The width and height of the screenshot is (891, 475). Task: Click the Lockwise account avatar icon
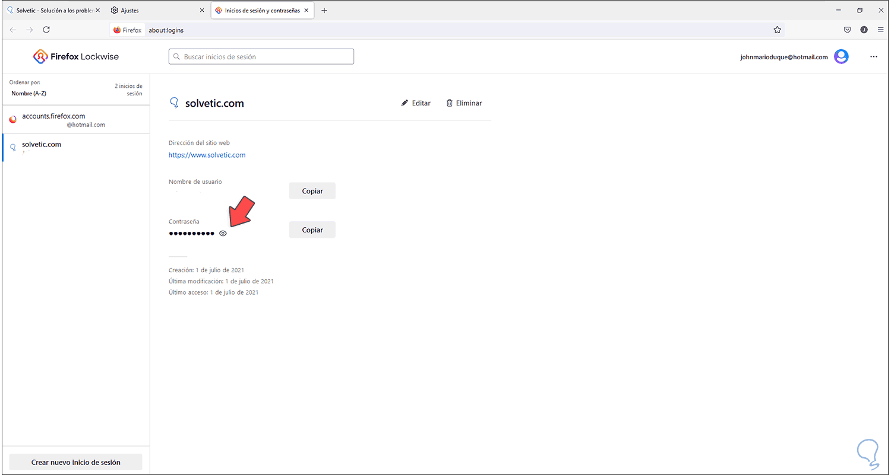pyautogui.click(x=841, y=57)
